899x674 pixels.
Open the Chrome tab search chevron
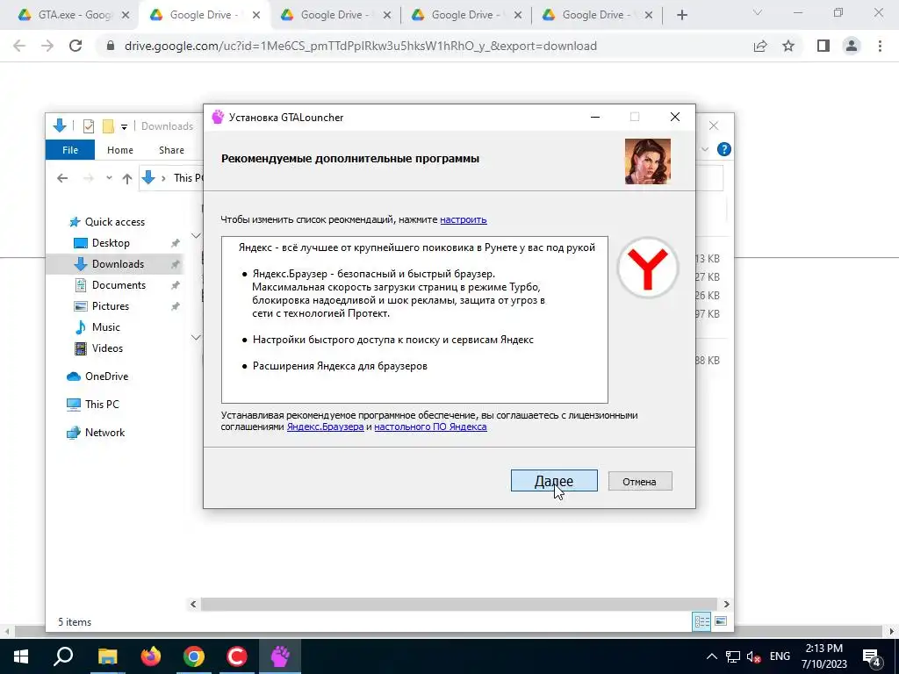758,12
